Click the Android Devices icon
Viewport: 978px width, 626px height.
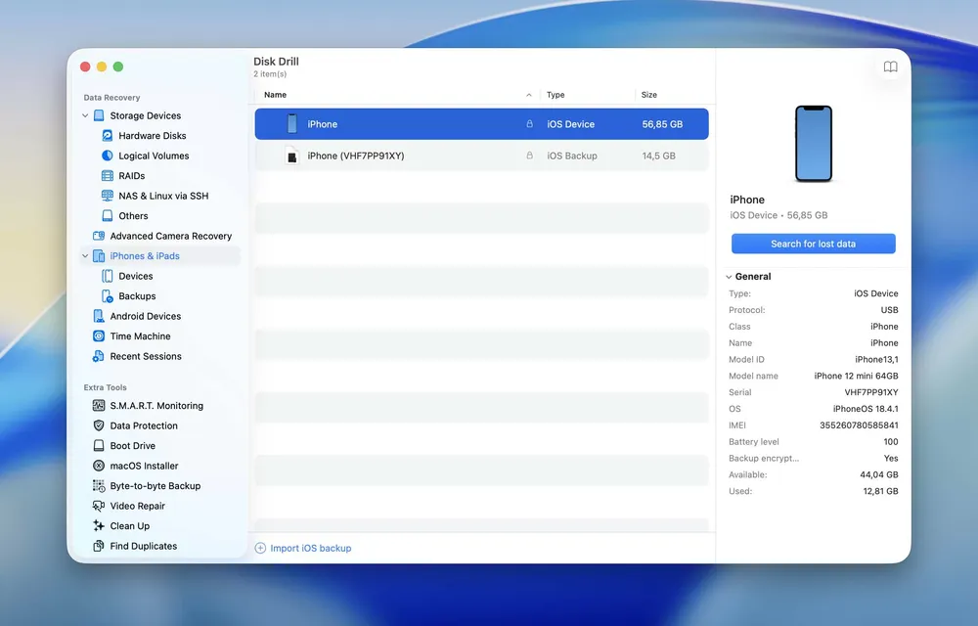[x=99, y=316]
